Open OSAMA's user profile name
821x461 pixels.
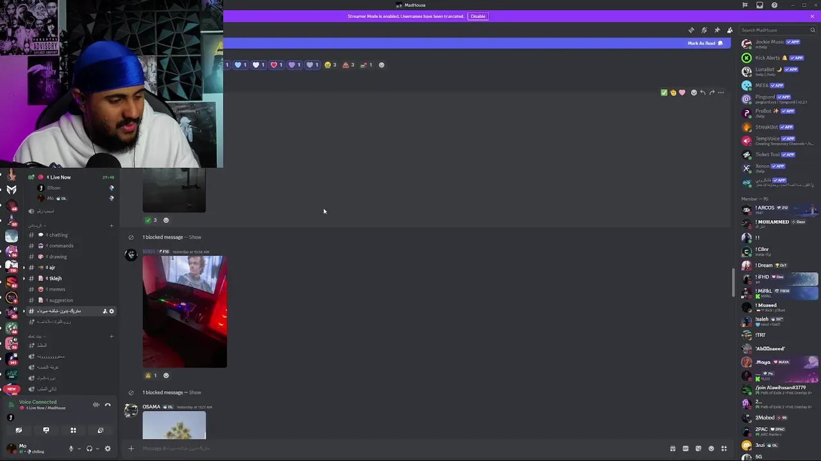(151, 407)
